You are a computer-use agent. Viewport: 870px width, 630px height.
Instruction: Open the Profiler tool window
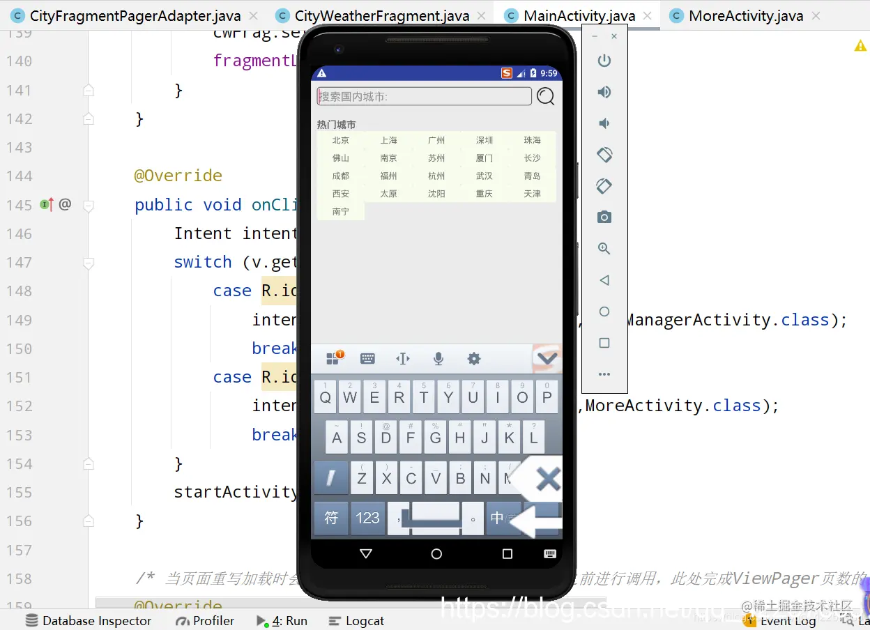click(x=205, y=621)
